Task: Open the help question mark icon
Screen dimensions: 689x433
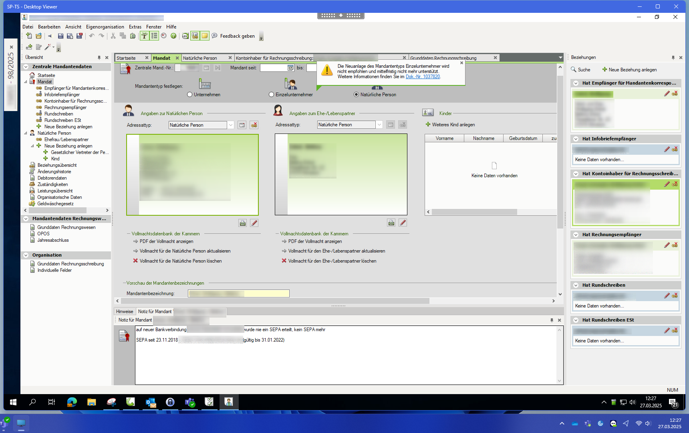Action: coord(173,36)
